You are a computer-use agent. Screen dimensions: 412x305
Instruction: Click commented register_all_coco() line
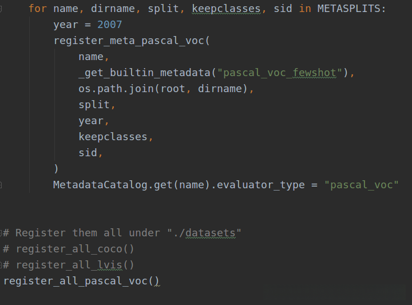(x=74, y=249)
